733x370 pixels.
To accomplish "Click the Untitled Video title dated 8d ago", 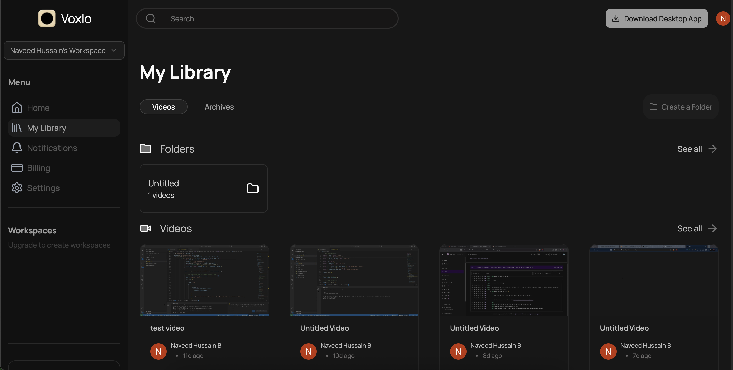I will [x=474, y=328].
